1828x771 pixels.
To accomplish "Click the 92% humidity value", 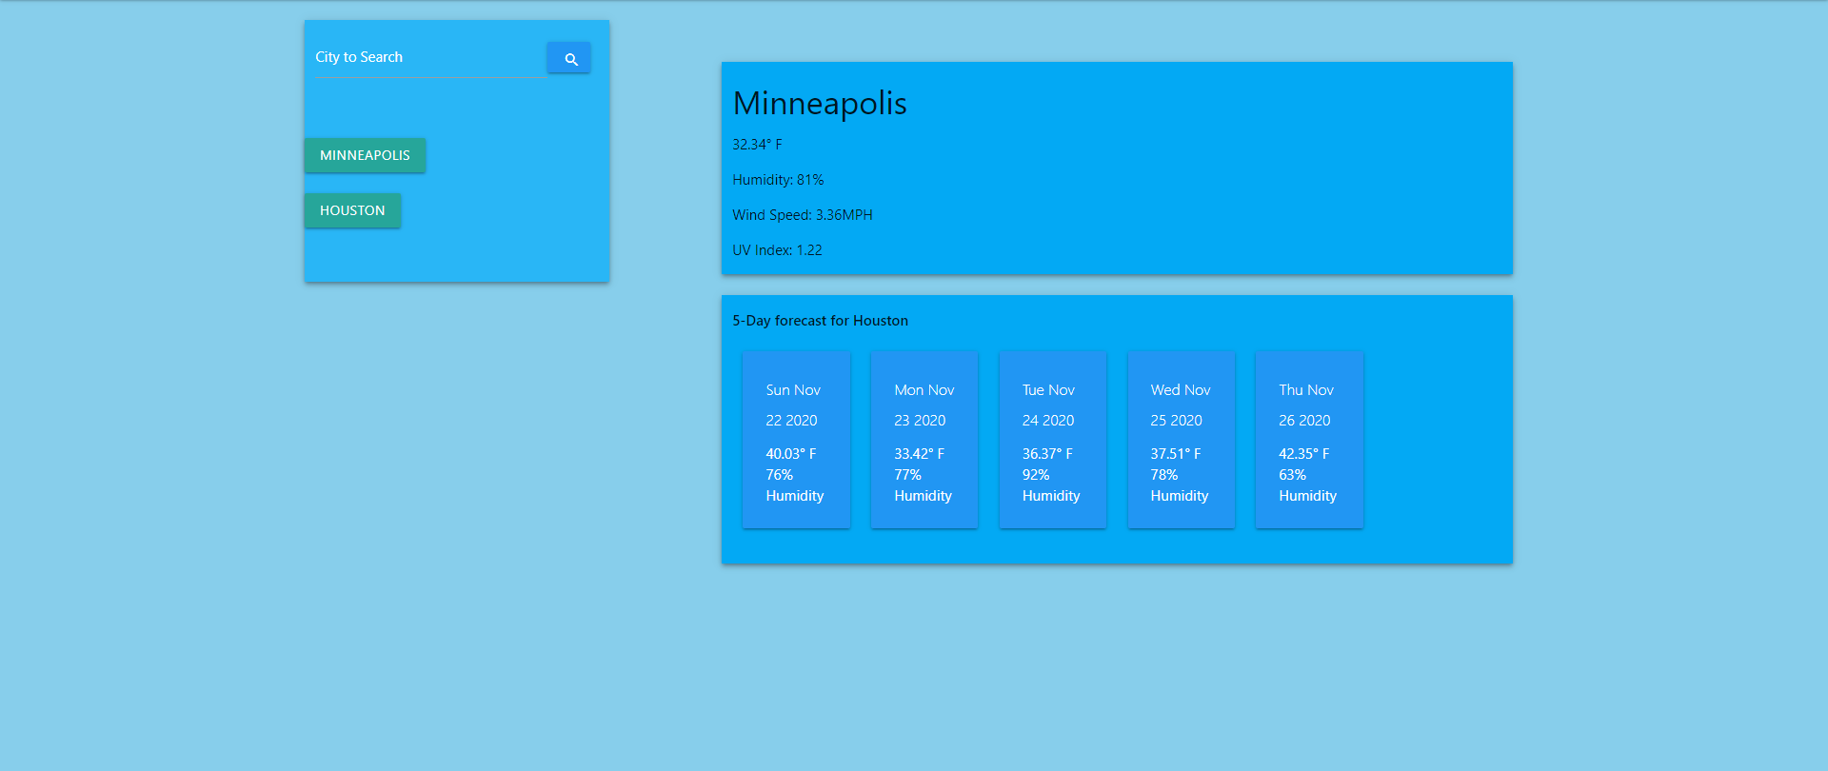I will coord(1036,475).
